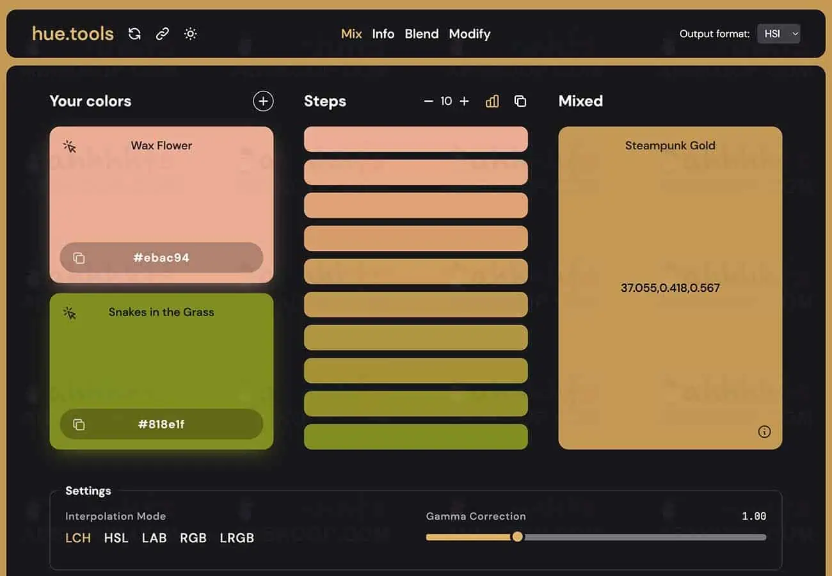Open the info icon on the Steampunk Gold panel
Image resolution: width=832 pixels, height=576 pixels.
[764, 432]
